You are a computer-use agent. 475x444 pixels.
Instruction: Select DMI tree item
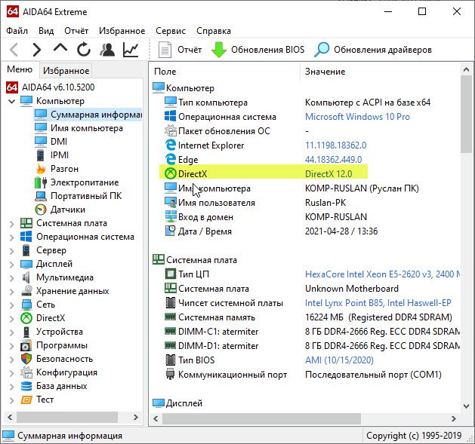51,142
